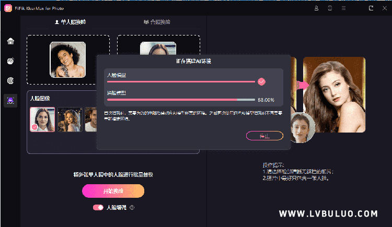Viewport: 392px width, 227px height.
Task: Click the target photo in second upload box
Action: click(158, 48)
